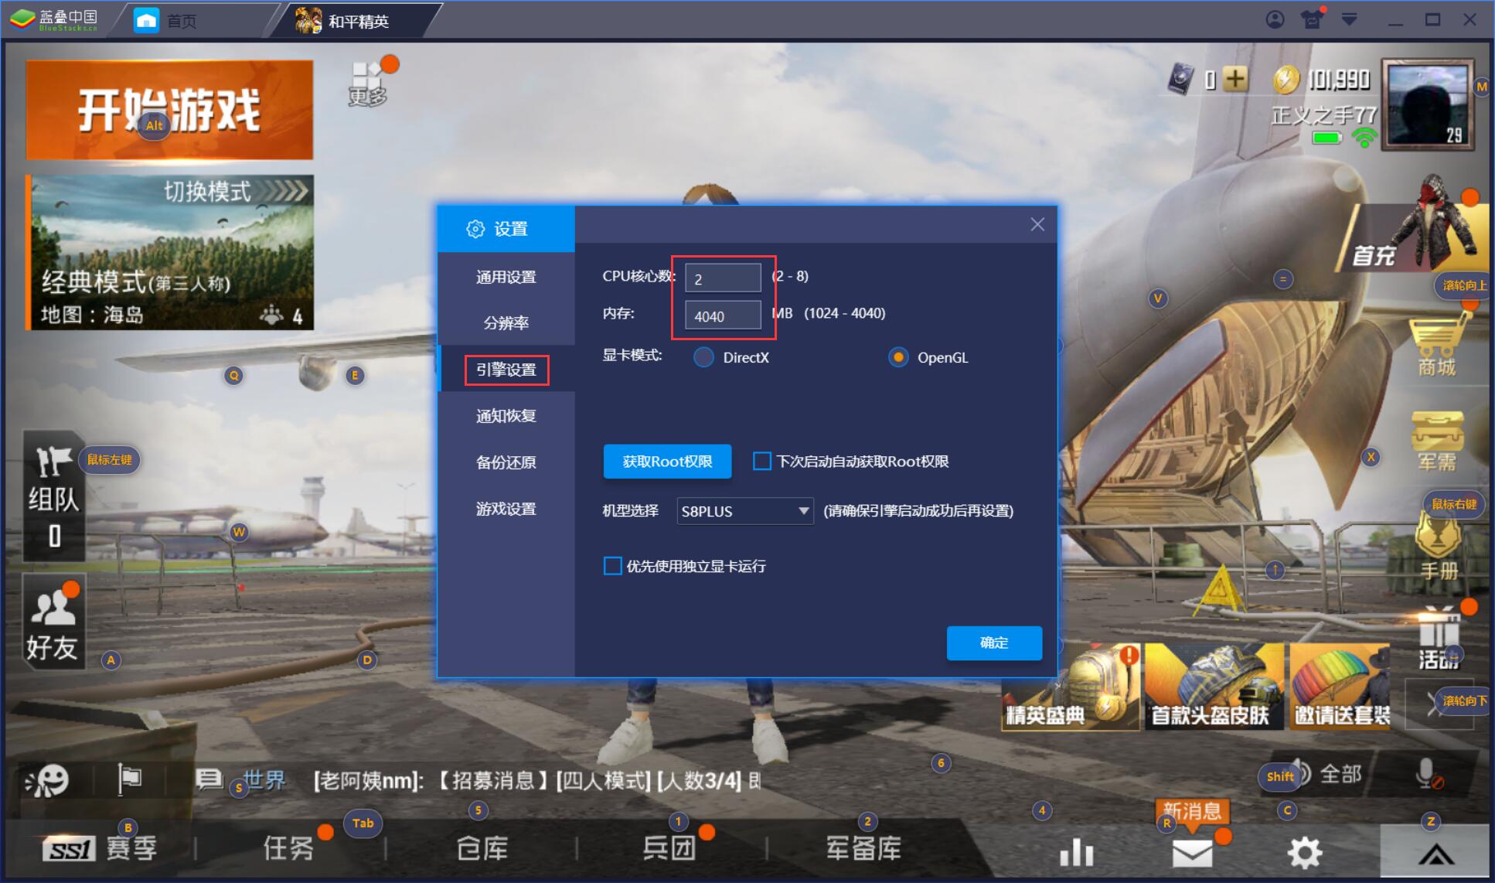Click the CPU核心数 input field

[x=724, y=278]
